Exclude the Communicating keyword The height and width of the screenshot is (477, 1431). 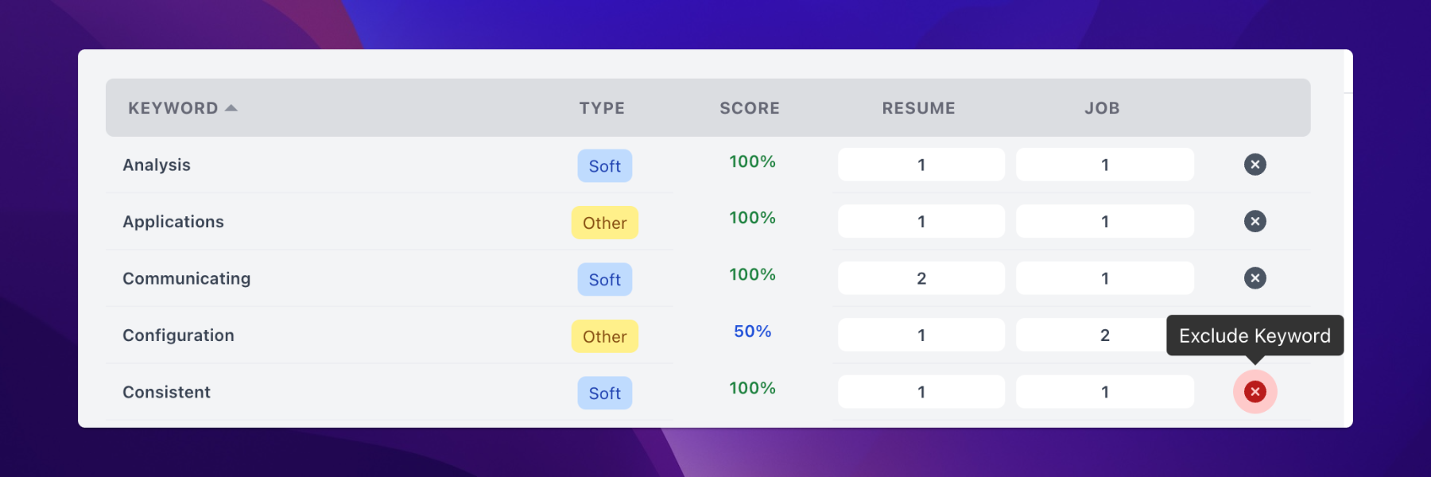coord(1255,278)
